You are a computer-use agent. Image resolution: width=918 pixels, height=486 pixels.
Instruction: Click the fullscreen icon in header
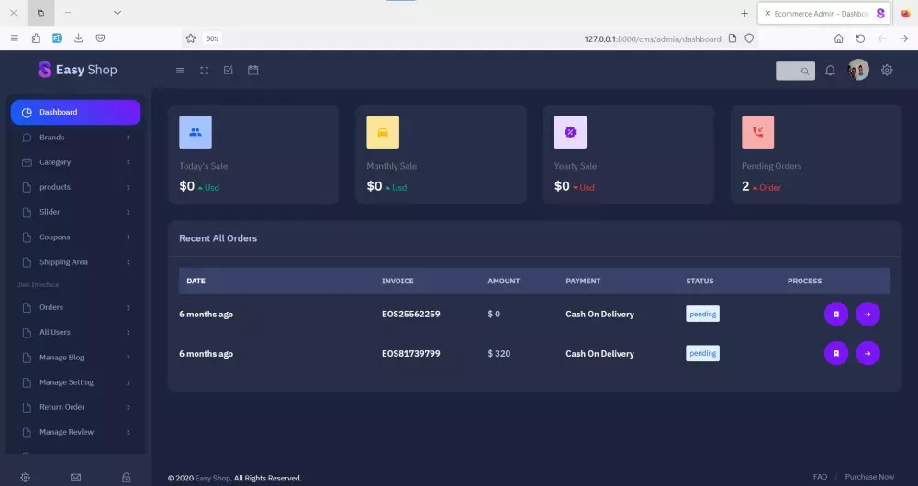point(205,71)
